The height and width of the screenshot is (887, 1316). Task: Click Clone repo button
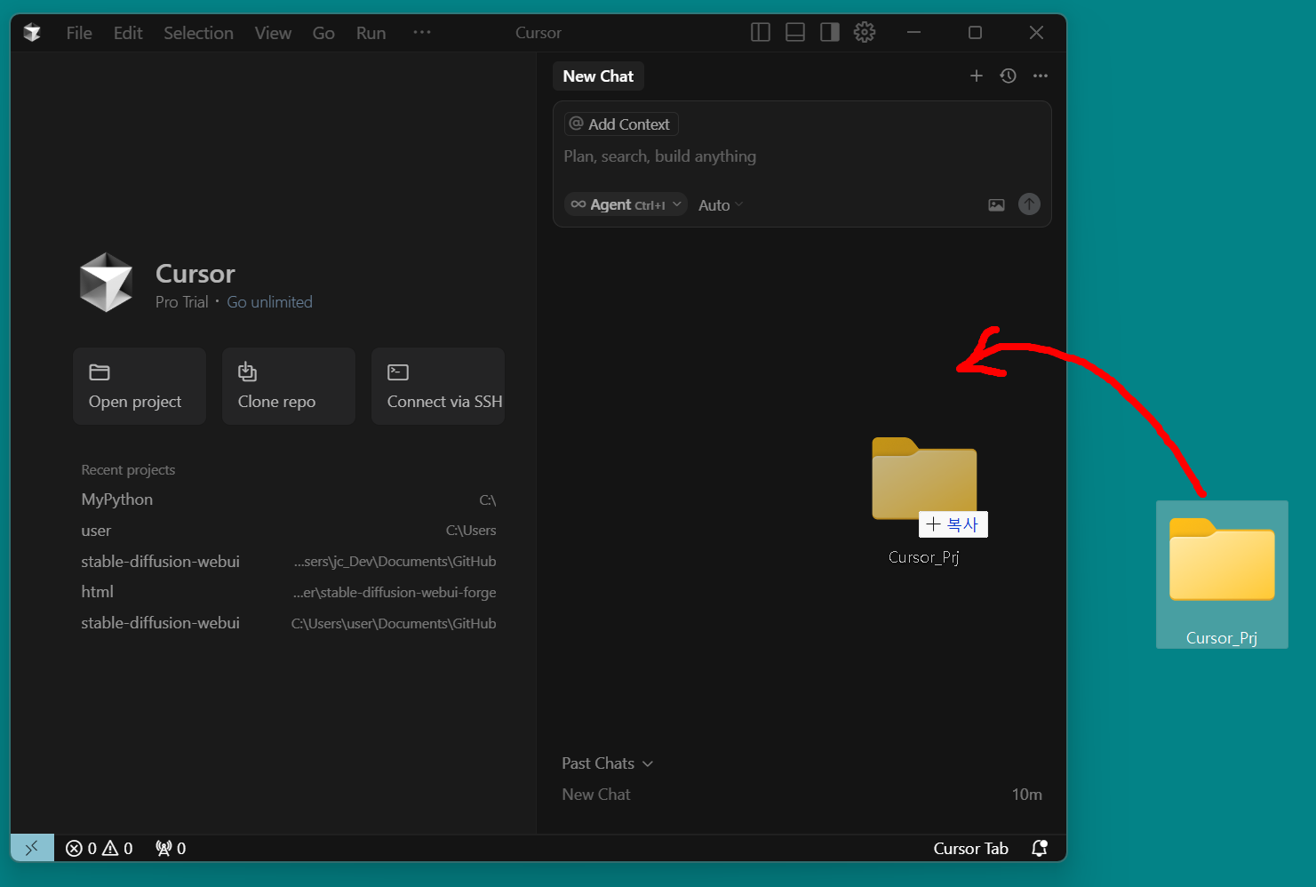pyautogui.click(x=289, y=386)
